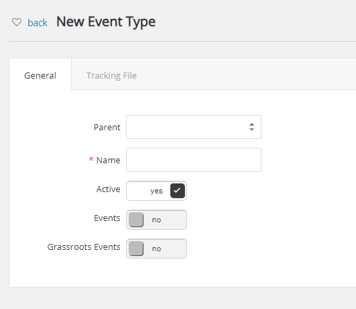This screenshot has height=309, width=356.
Task: Toggle the Active switch off
Action: (156, 191)
